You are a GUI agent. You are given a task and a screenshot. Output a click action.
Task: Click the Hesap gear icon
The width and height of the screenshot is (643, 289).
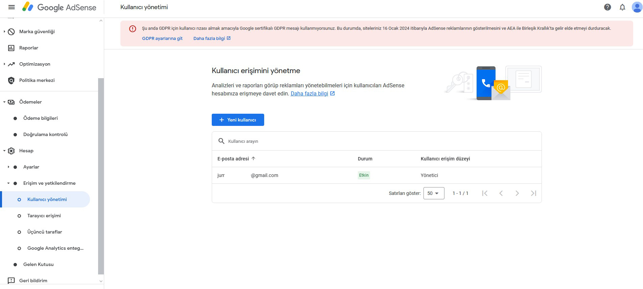pos(11,151)
